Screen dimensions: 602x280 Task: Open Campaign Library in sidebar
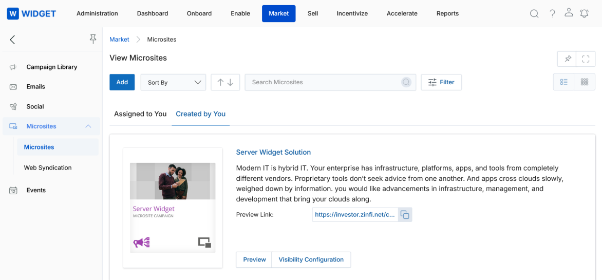[x=51, y=67]
